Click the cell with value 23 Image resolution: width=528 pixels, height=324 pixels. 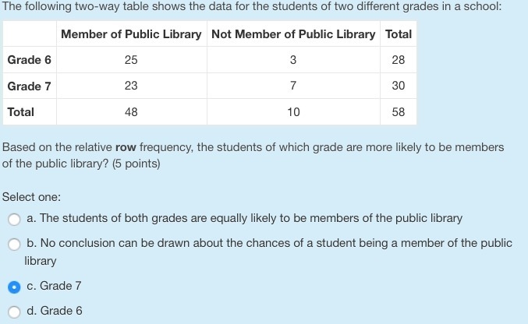(131, 86)
